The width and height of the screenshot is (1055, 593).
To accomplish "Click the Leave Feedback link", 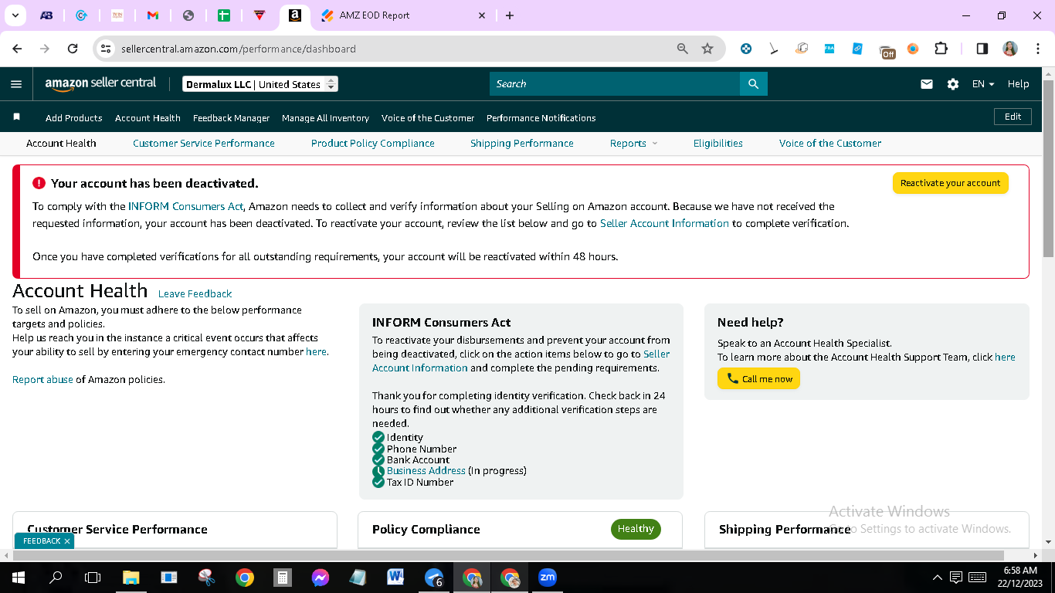I will coord(195,294).
